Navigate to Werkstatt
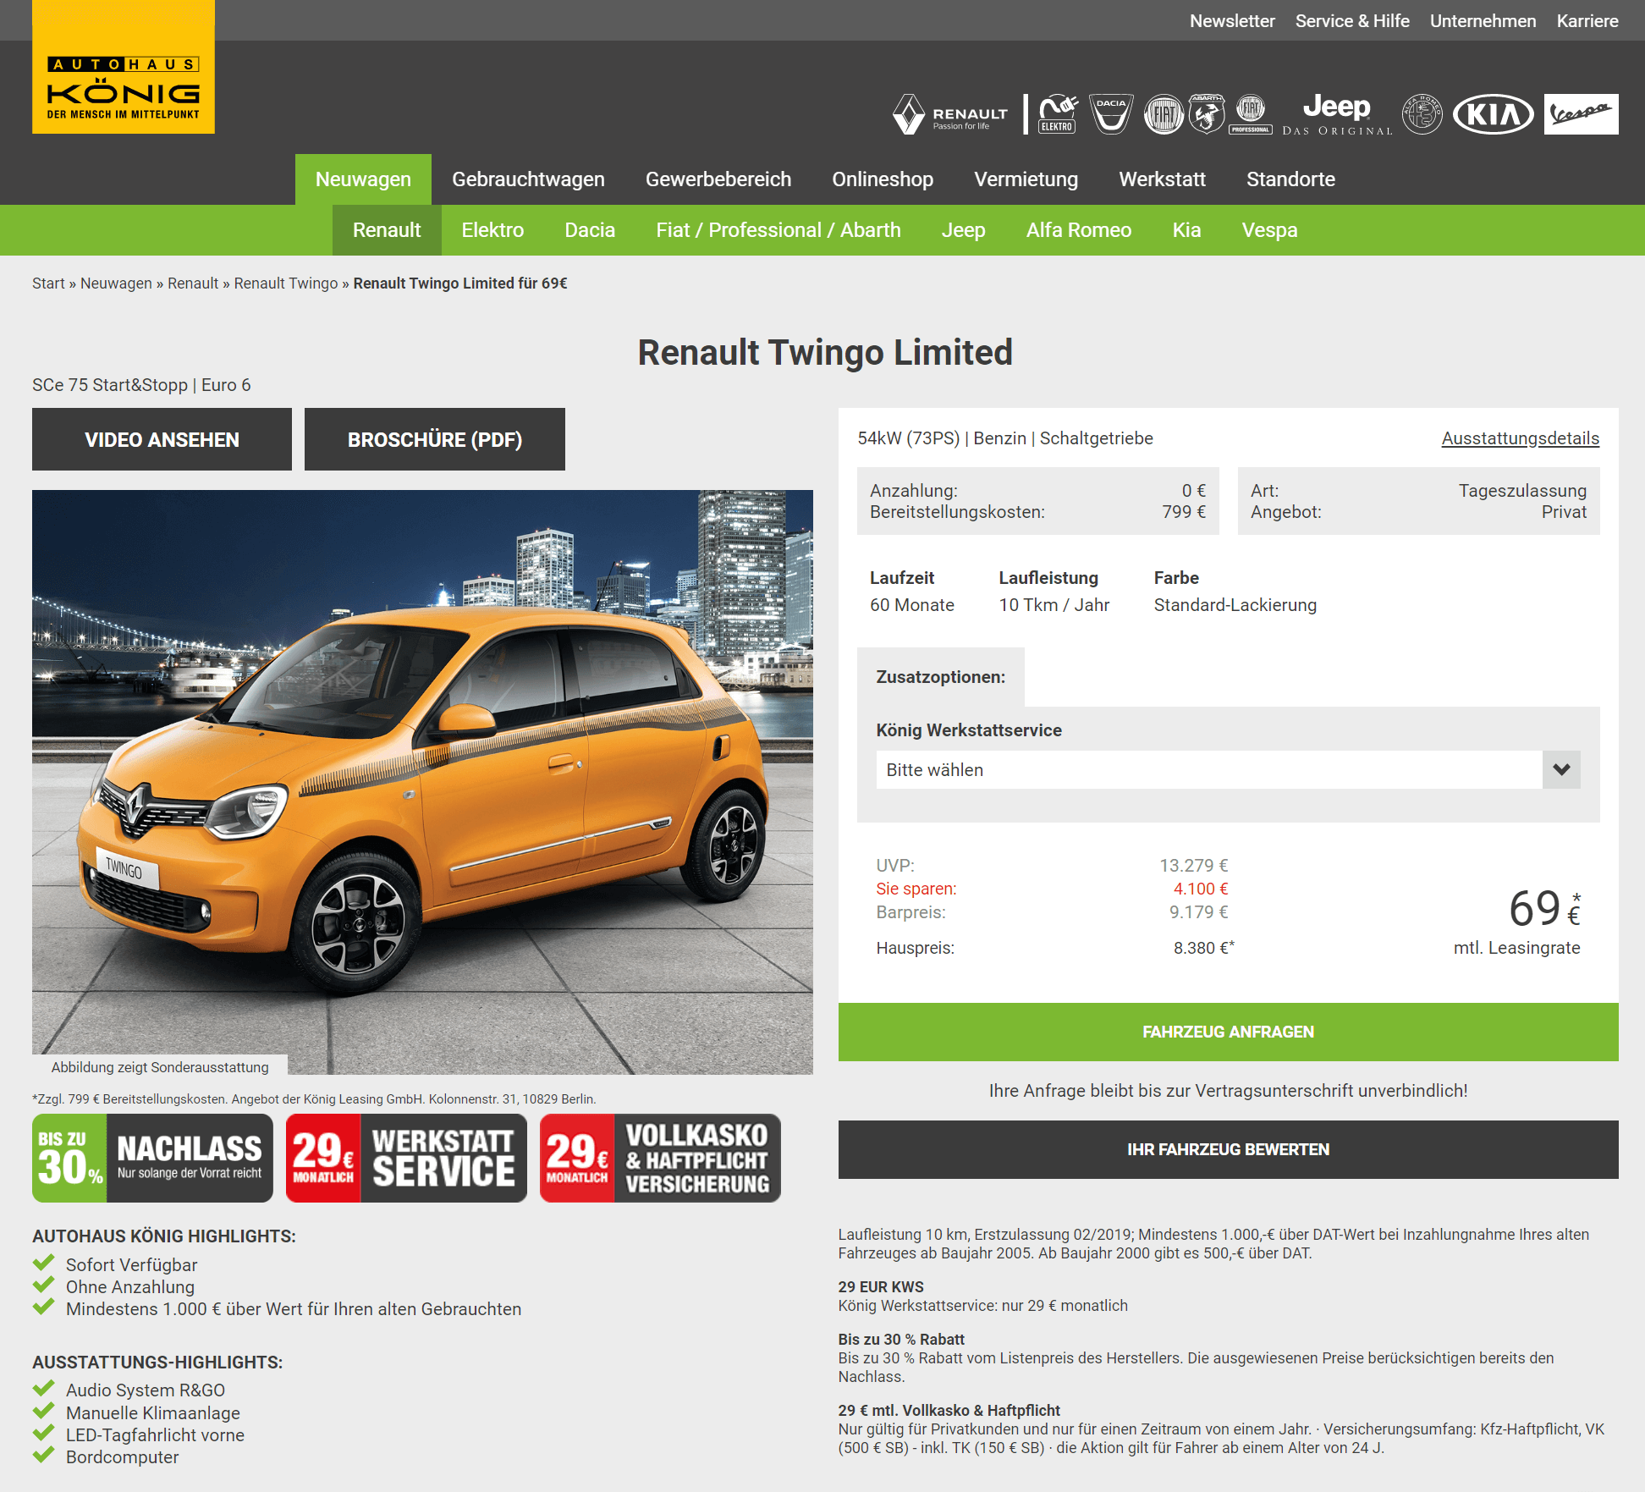Image resolution: width=1645 pixels, height=1492 pixels. [1162, 179]
